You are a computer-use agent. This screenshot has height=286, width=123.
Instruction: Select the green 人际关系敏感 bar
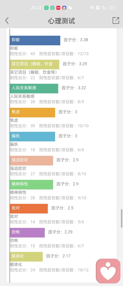[34, 89]
